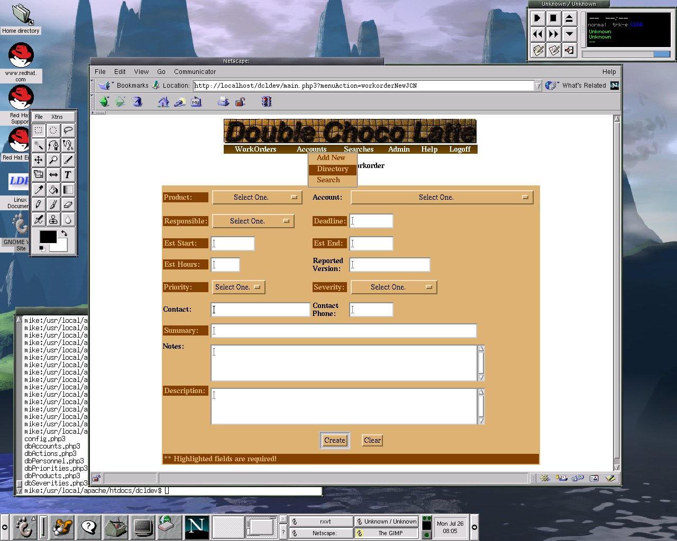Screen dimensions: 677x541
Task: Select the Bezier pen tool in GIMP
Action: (53, 145)
